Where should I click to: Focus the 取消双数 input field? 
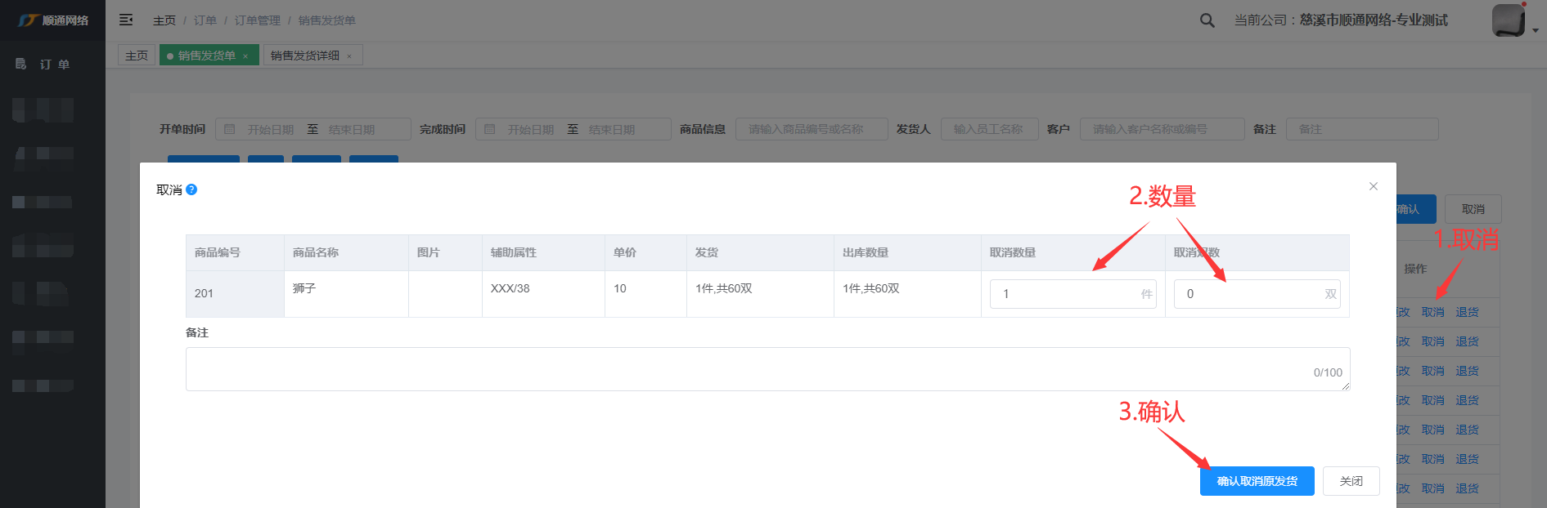pos(1248,294)
